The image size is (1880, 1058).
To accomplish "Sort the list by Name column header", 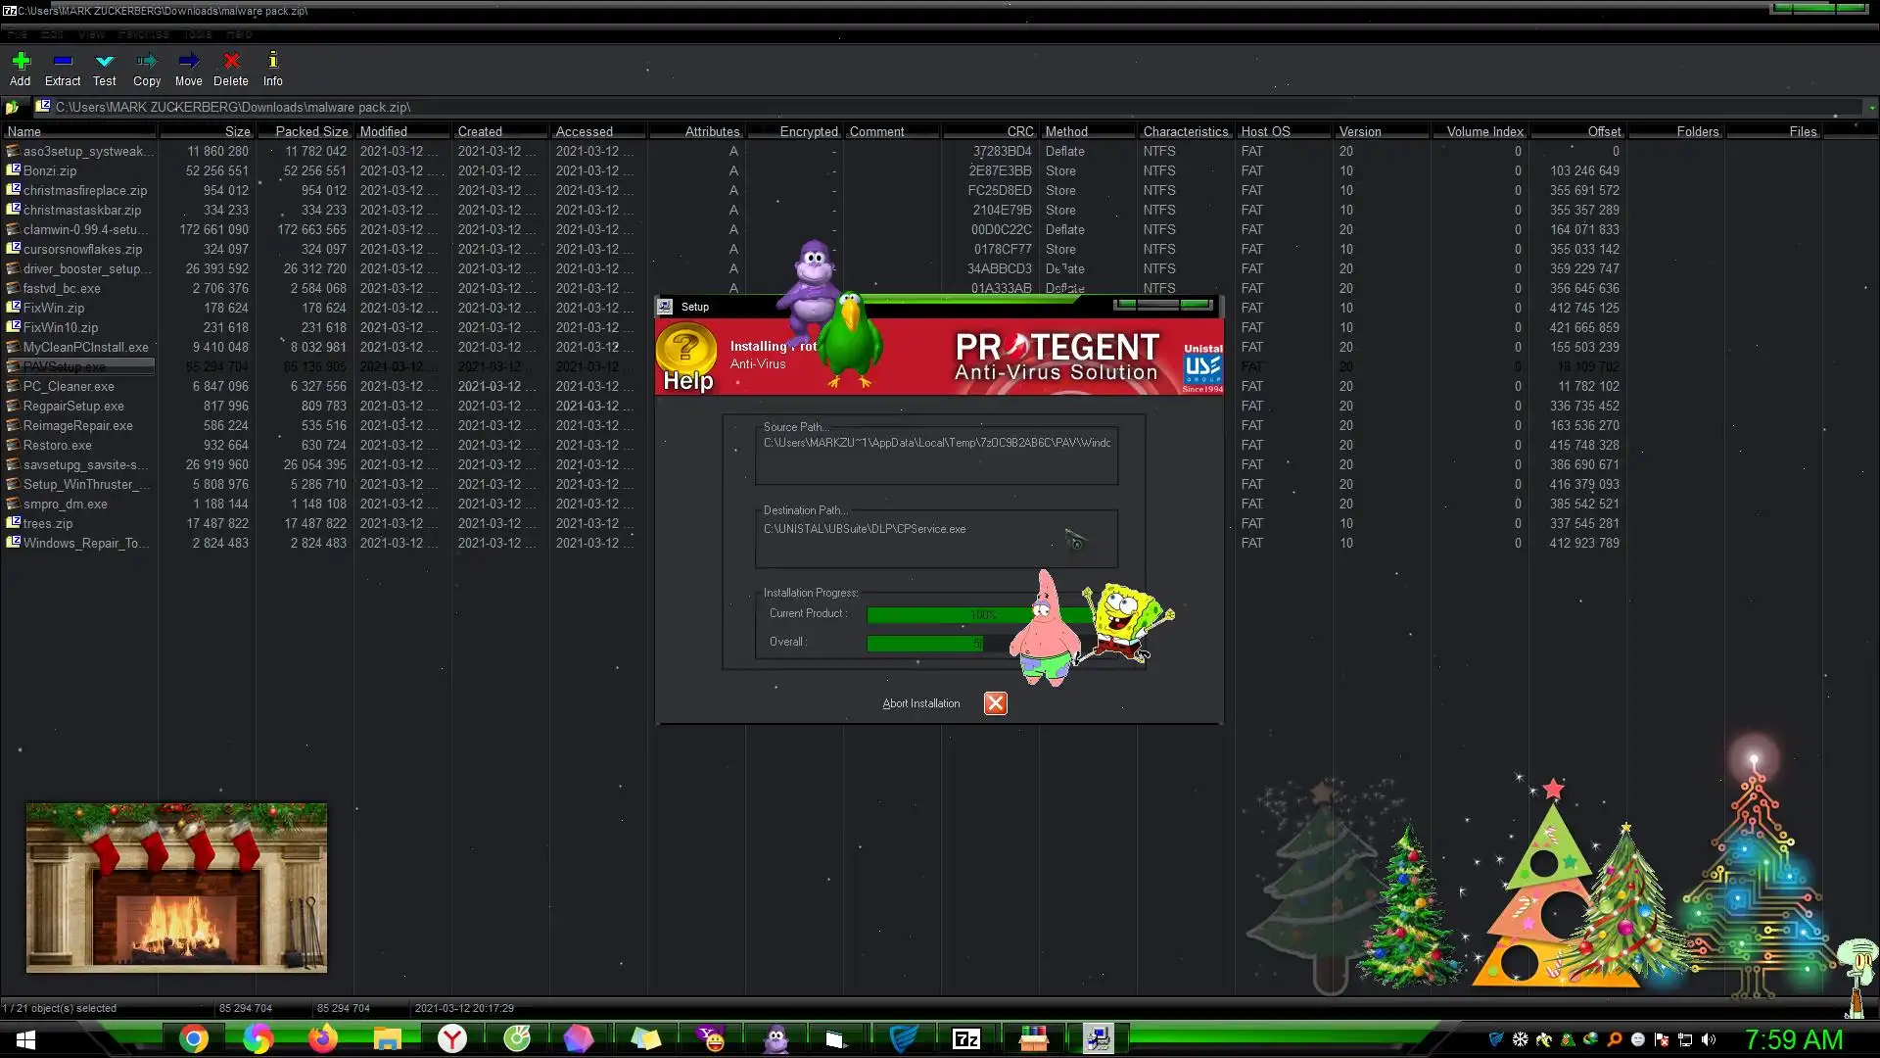I will coord(25,131).
